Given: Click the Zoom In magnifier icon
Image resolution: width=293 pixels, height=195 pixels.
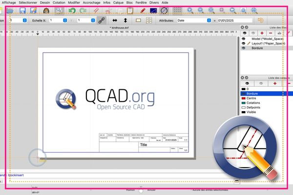Looking at the screenshot, I should pos(190,10).
